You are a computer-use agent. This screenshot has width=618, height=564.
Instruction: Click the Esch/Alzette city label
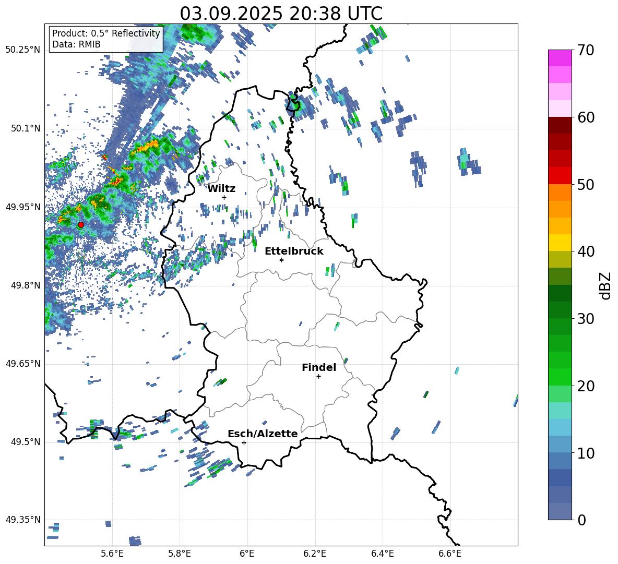coord(263,434)
